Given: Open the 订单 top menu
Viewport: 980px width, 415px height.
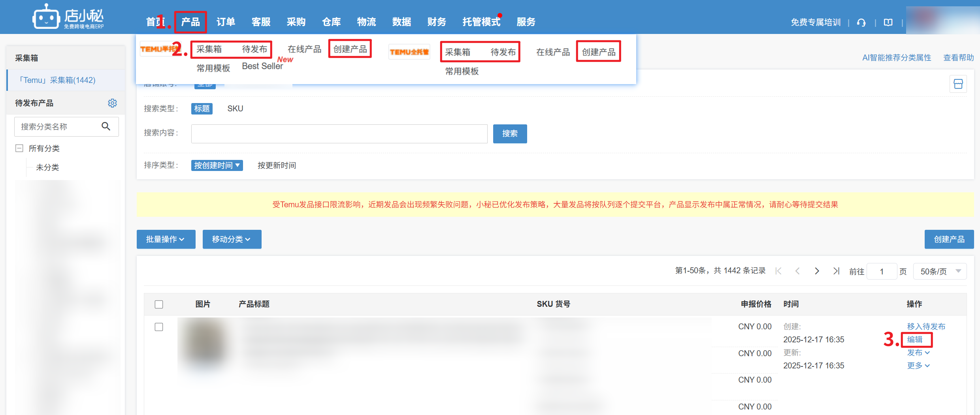Looking at the screenshot, I should pos(226,22).
